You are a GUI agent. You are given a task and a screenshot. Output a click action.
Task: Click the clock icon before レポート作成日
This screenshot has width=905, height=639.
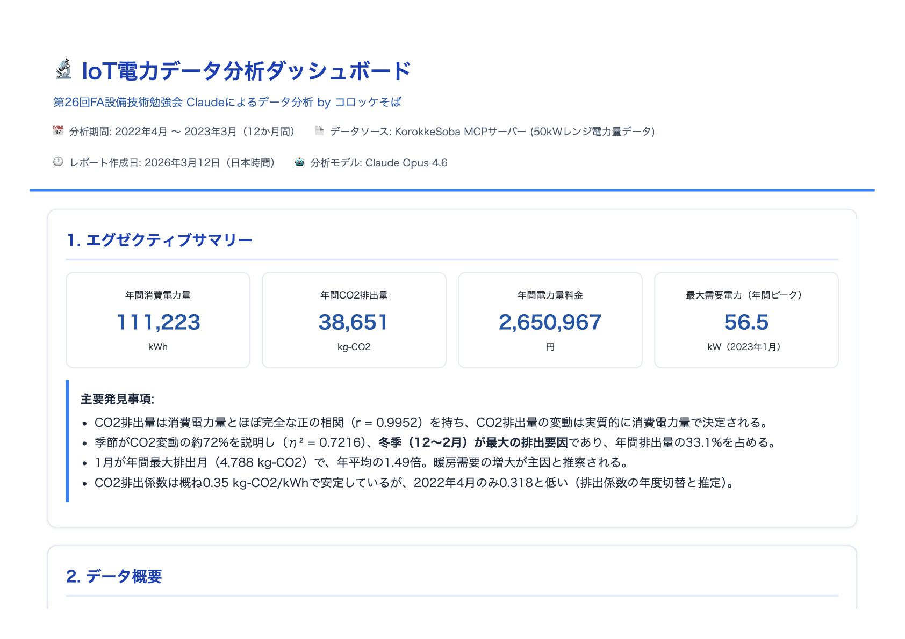click(x=58, y=162)
